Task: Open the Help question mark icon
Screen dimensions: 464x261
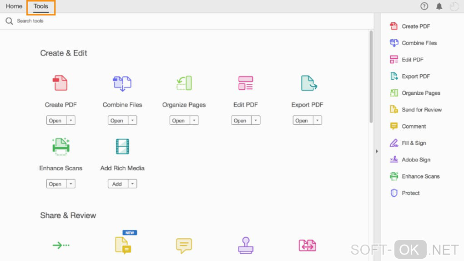Action: point(424,6)
